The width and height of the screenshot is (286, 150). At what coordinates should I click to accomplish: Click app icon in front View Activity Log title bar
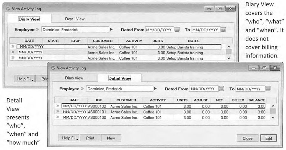pyautogui.click(x=53, y=68)
